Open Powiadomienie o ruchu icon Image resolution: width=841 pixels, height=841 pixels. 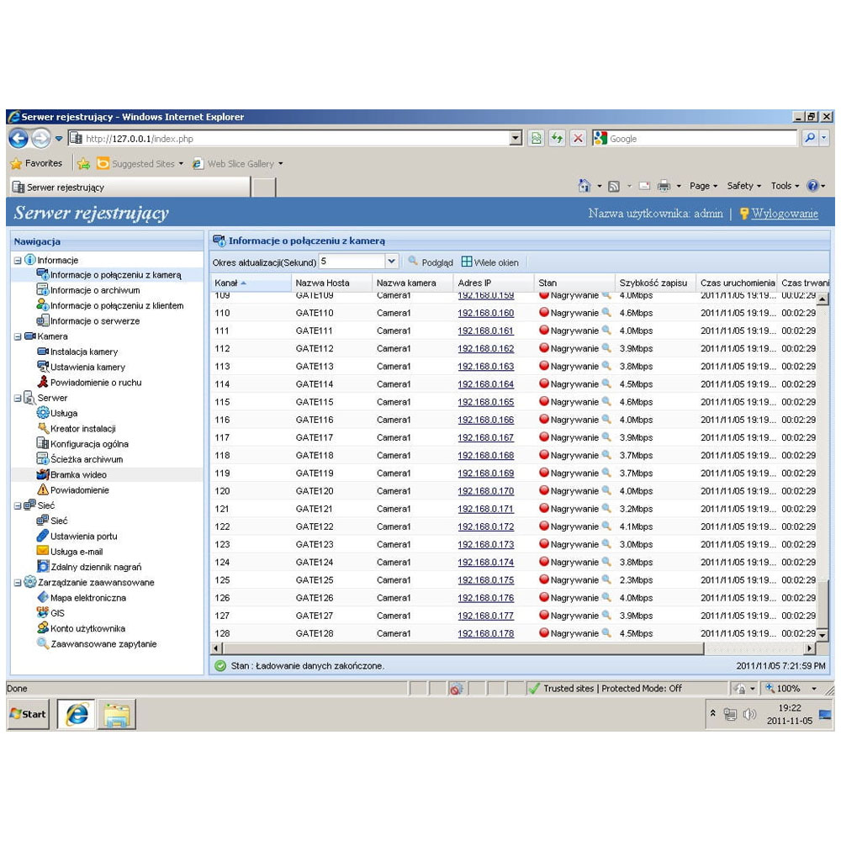click(x=43, y=383)
